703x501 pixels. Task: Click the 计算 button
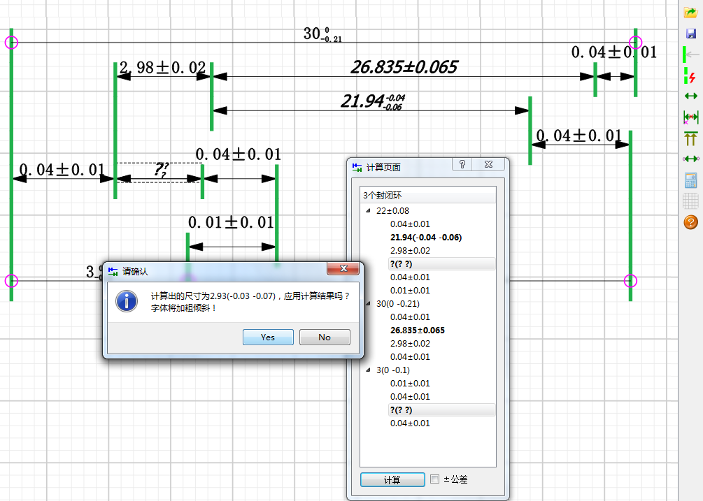[392, 479]
